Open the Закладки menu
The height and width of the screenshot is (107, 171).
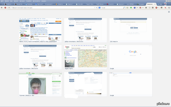[x=22, y=1]
